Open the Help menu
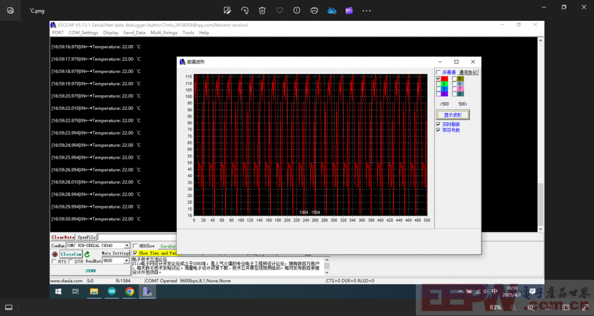 click(x=204, y=33)
